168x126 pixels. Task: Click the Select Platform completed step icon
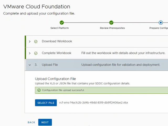62,23
